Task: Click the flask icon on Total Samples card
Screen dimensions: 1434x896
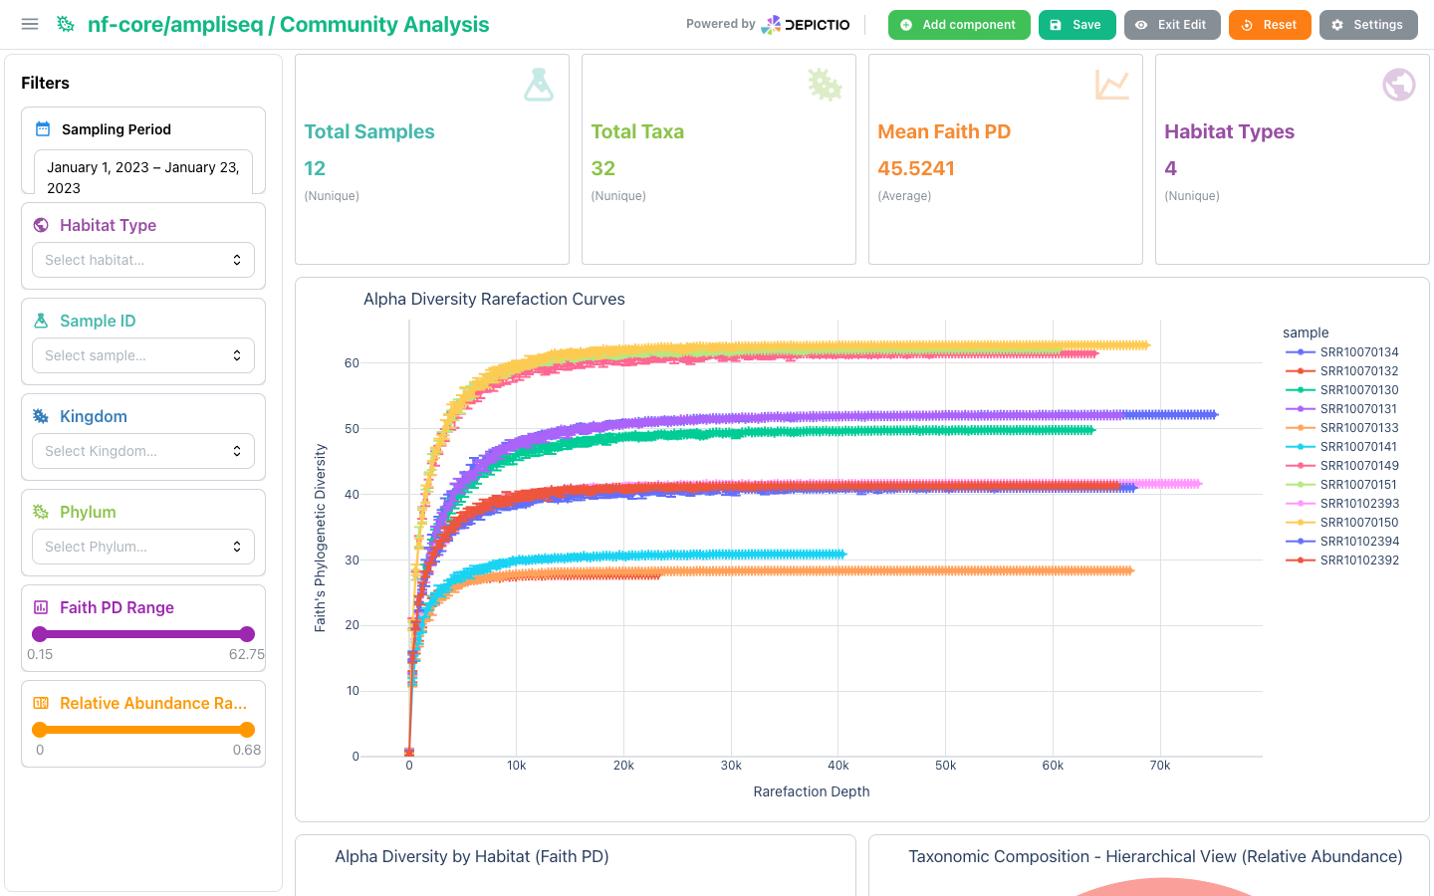Action: [x=539, y=85]
